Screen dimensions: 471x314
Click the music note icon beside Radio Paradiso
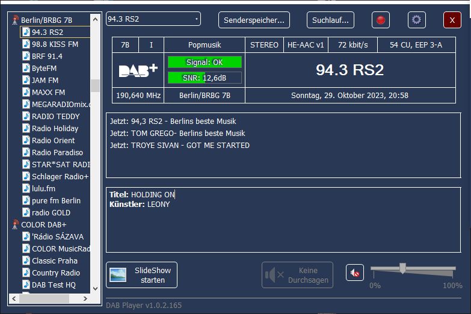tap(26, 152)
